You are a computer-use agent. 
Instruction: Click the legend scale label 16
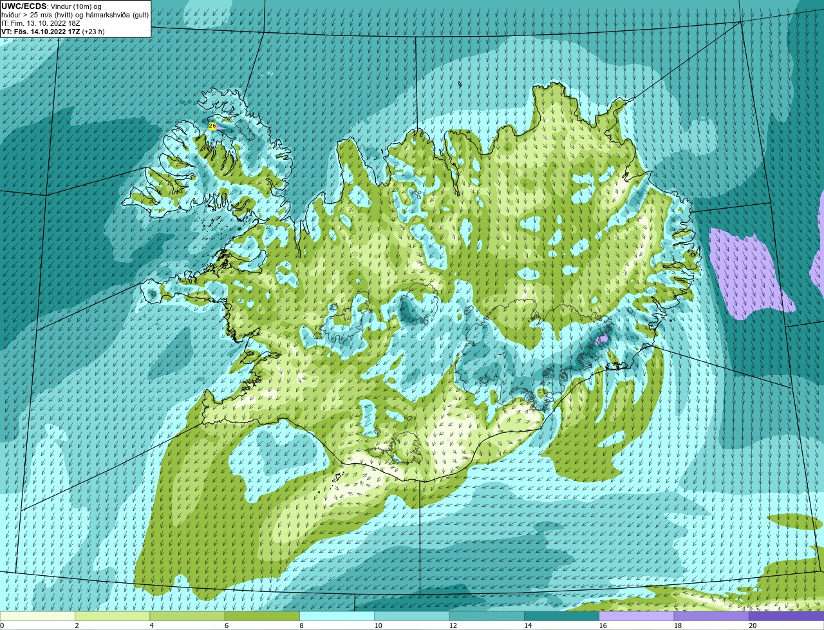pyautogui.click(x=603, y=625)
